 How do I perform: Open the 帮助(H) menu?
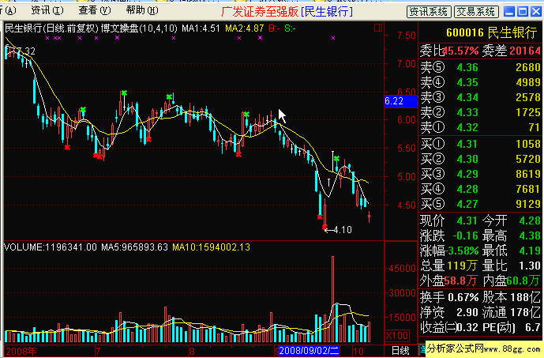[142, 10]
